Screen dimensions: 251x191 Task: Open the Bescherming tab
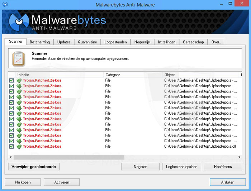coord(40,42)
